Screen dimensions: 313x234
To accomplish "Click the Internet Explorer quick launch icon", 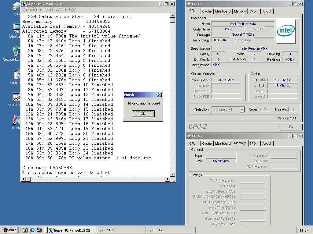I will point(32,230).
